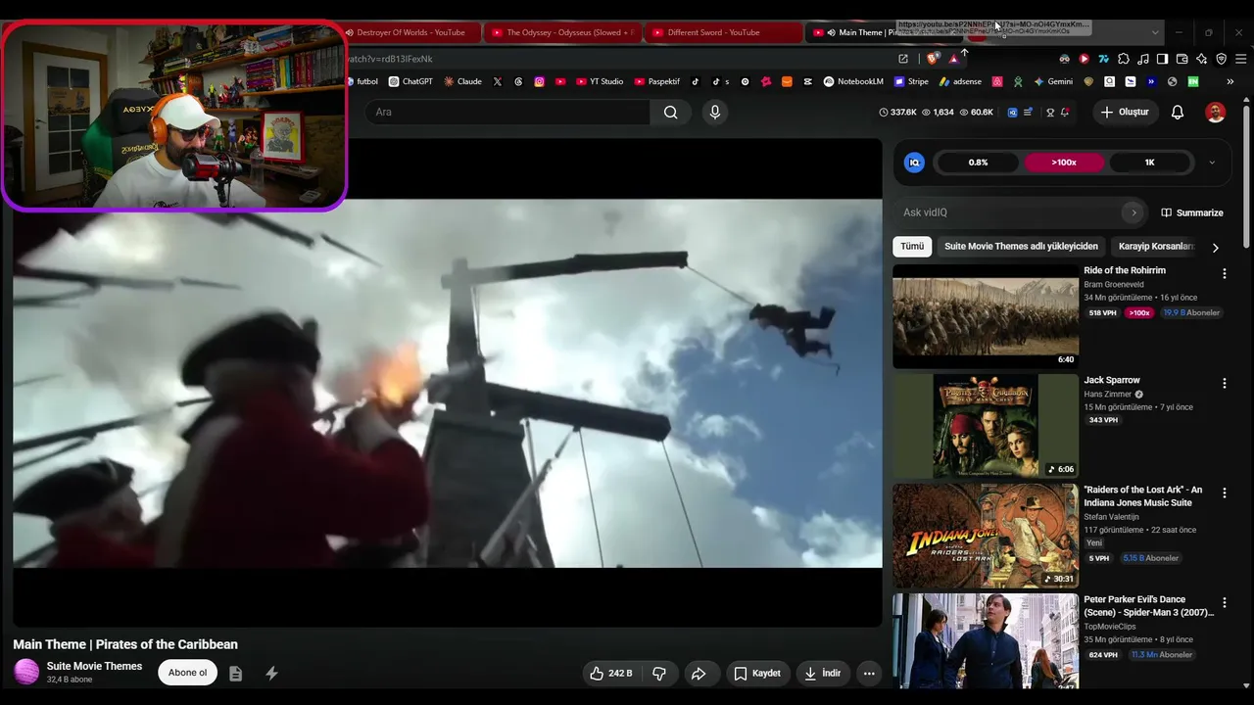Subscribe with the Abone ol button
The image size is (1254, 705).
pos(188,673)
